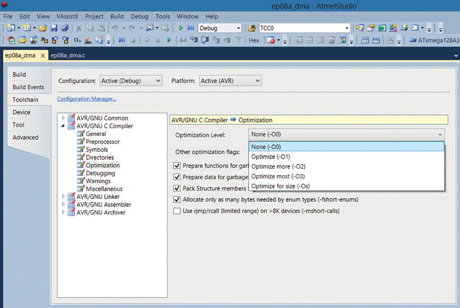Screen dimensions: 460x308
Task: Click the breakpoints window red-dot icon
Action: point(271,40)
